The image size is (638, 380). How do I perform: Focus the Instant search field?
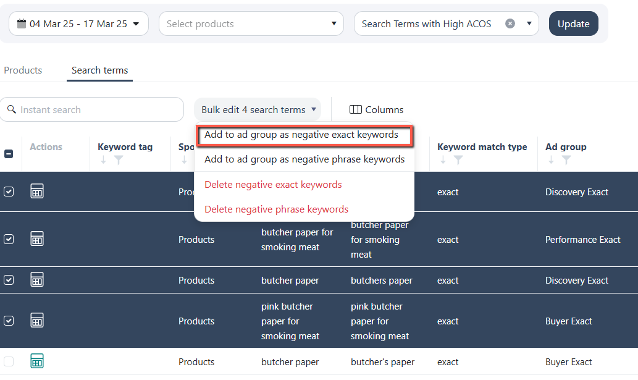[x=92, y=109]
